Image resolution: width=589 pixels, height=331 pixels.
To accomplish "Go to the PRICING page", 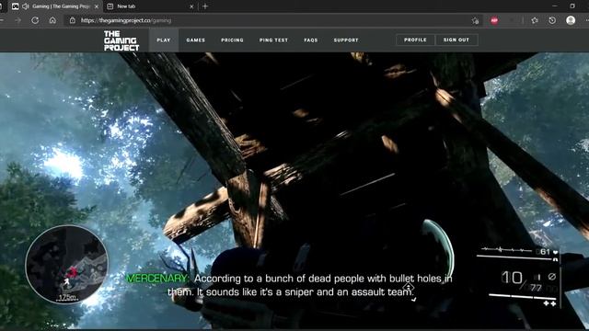I will tap(232, 40).
